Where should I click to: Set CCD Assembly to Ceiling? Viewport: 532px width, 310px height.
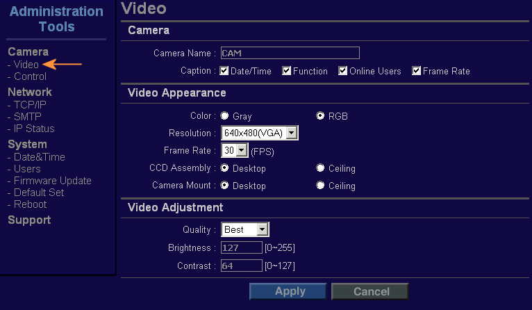point(320,168)
